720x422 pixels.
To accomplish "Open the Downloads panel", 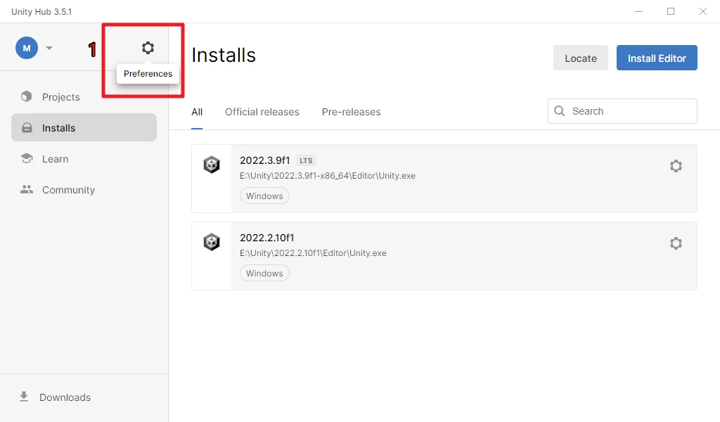I will click(x=55, y=397).
